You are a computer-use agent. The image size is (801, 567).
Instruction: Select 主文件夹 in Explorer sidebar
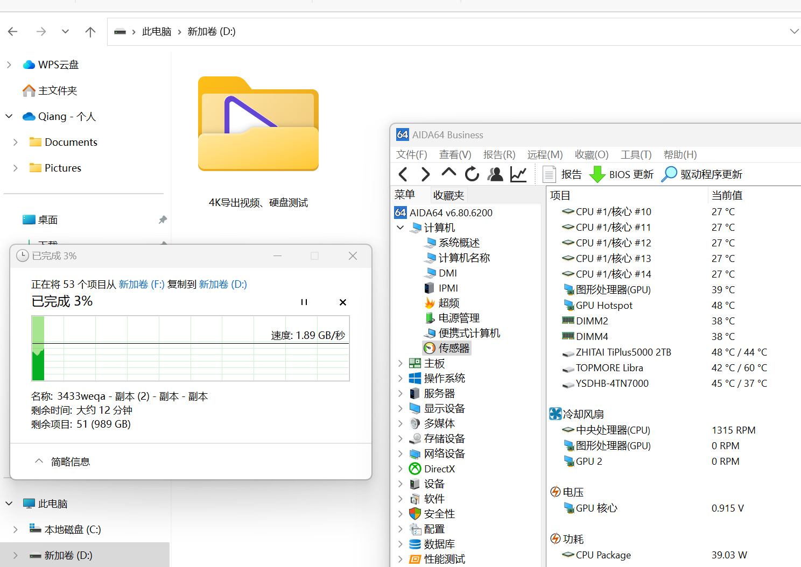(x=50, y=90)
